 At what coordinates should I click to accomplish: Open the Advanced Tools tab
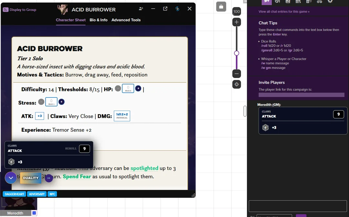[x=126, y=20]
